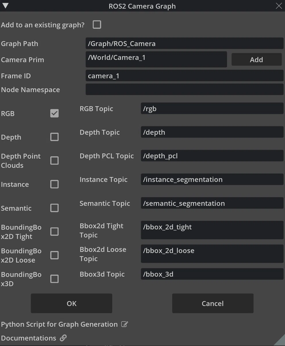Edit the RGB Topic field
Screen dimensions: 285x346
point(212,109)
